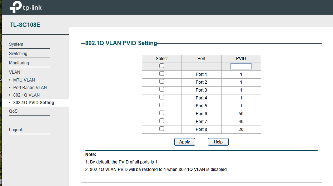333x186 pixels.
Task: Go to Port Based VLAN page
Action: pos(30,88)
